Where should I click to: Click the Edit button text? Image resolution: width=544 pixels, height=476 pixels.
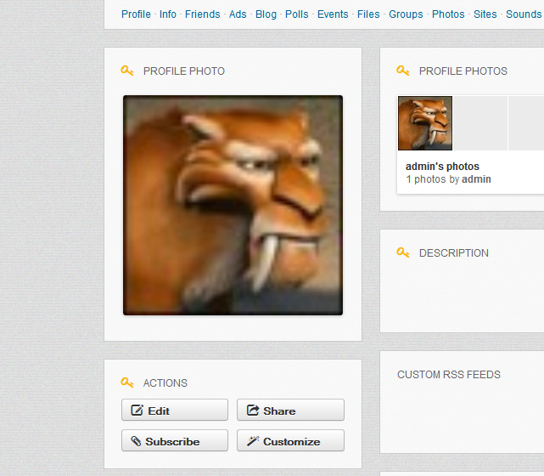(x=159, y=411)
